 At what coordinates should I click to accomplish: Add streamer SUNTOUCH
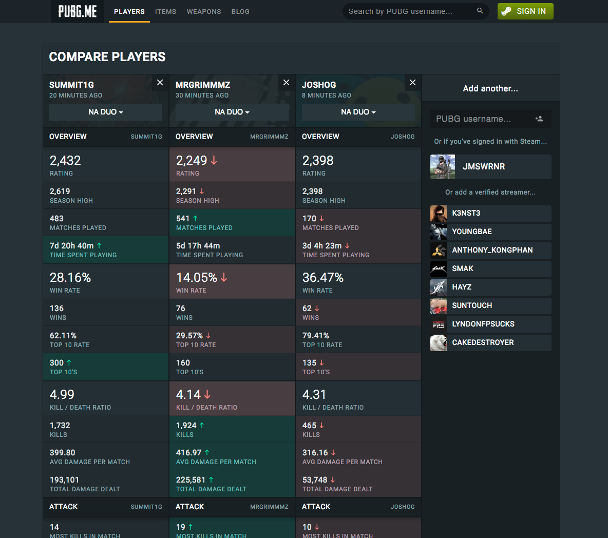pyautogui.click(x=490, y=306)
